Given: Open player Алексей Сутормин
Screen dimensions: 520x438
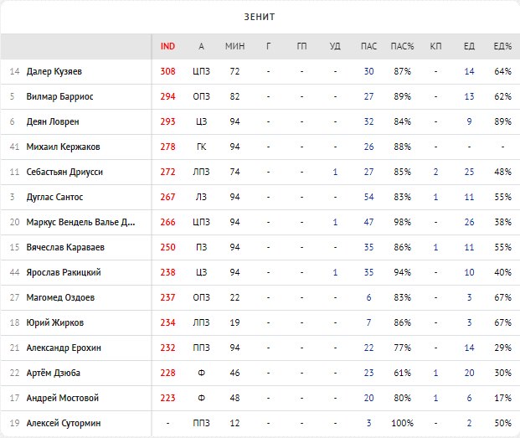Looking at the screenshot, I should tap(64, 423).
